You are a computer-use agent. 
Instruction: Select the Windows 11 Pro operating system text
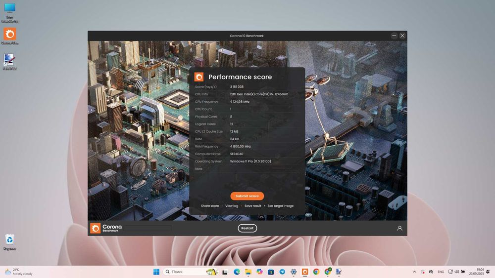250,161
